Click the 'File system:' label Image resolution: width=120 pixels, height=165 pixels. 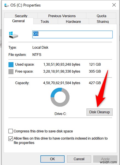[18, 55]
